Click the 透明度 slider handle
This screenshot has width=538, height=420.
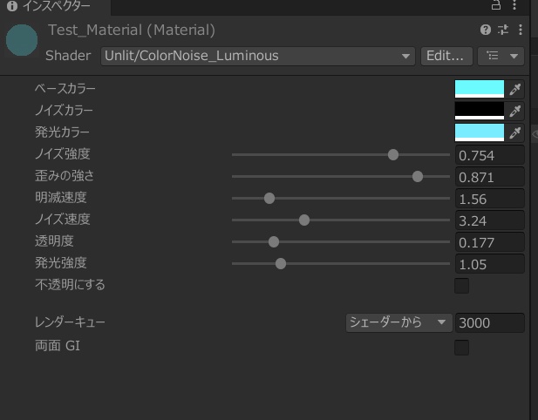point(274,242)
